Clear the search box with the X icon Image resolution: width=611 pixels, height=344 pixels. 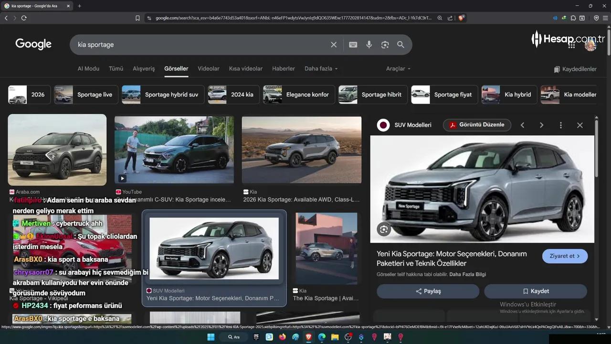tap(334, 44)
